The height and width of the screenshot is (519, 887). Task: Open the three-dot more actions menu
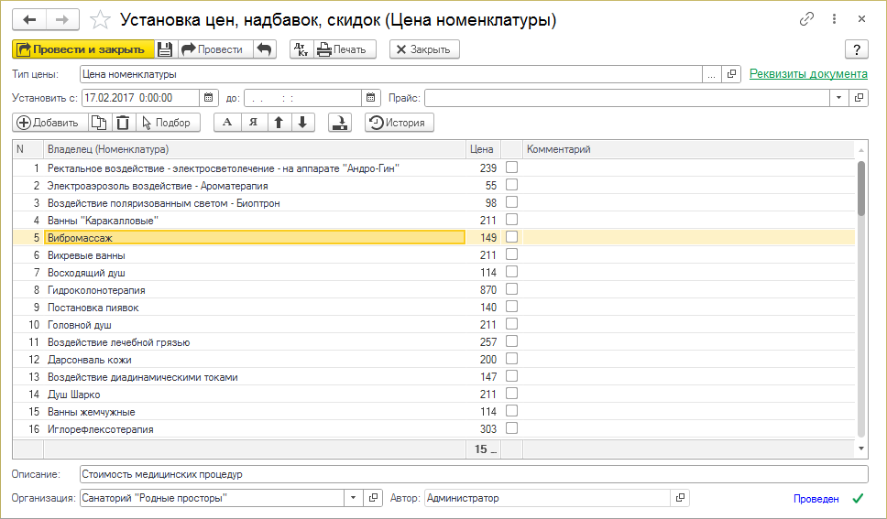click(x=834, y=19)
